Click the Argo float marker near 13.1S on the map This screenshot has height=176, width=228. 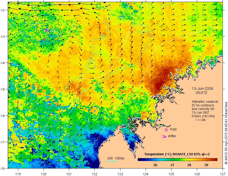(x=44, y=40)
